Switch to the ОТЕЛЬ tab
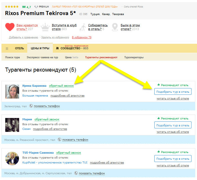This screenshot has height=180, width=197. pos(19,48)
